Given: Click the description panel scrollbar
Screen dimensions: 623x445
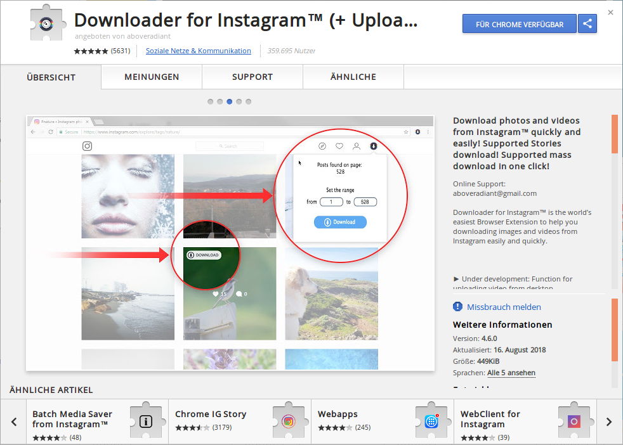Looking at the screenshot, I should pos(613,134).
